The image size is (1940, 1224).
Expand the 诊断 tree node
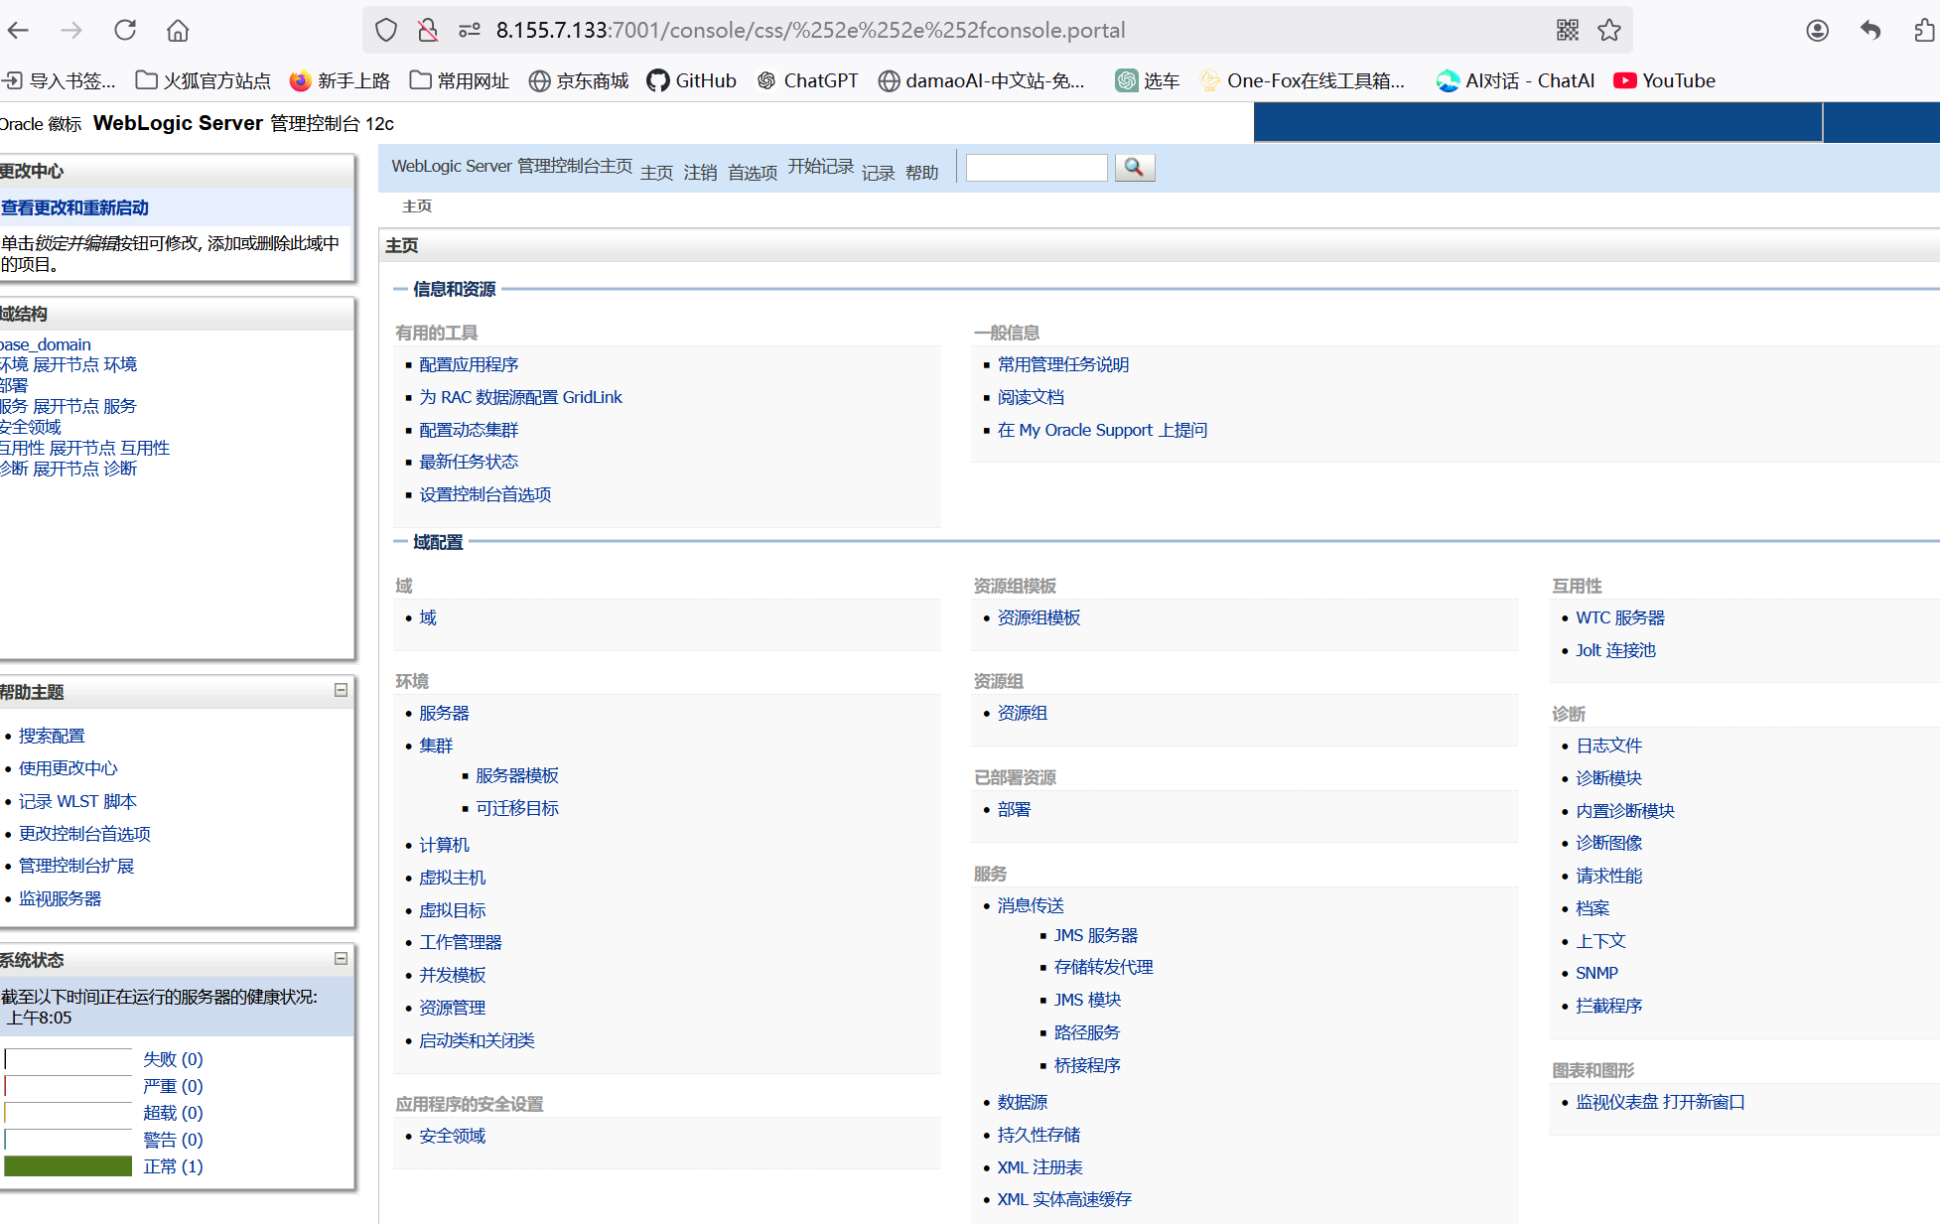coord(66,470)
